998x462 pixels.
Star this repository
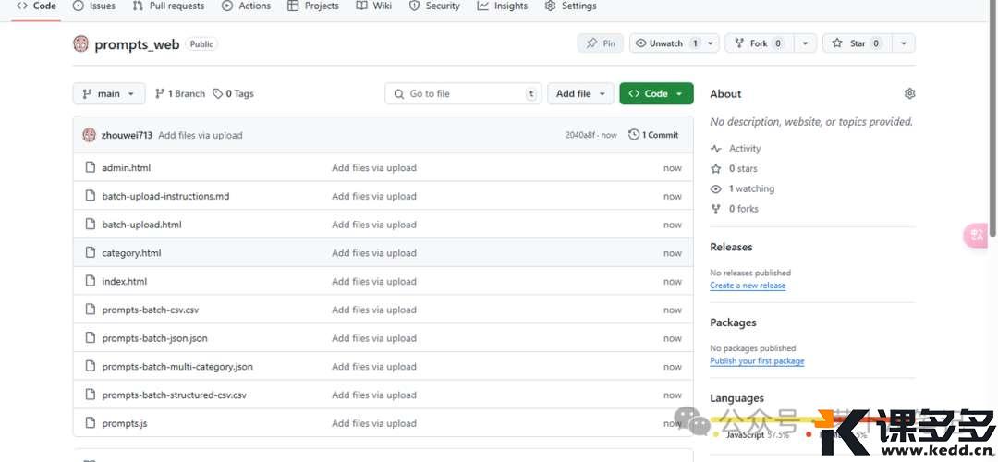pos(857,43)
